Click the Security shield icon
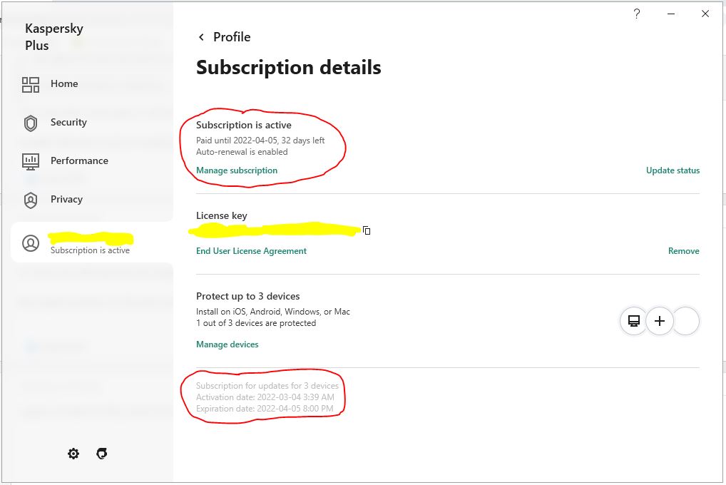The height and width of the screenshot is (485, 726). 31,123
